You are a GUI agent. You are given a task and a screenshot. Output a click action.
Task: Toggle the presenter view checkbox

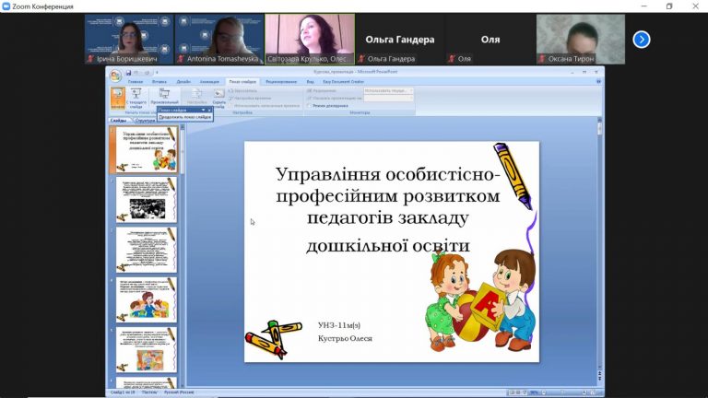coord(310,106)
